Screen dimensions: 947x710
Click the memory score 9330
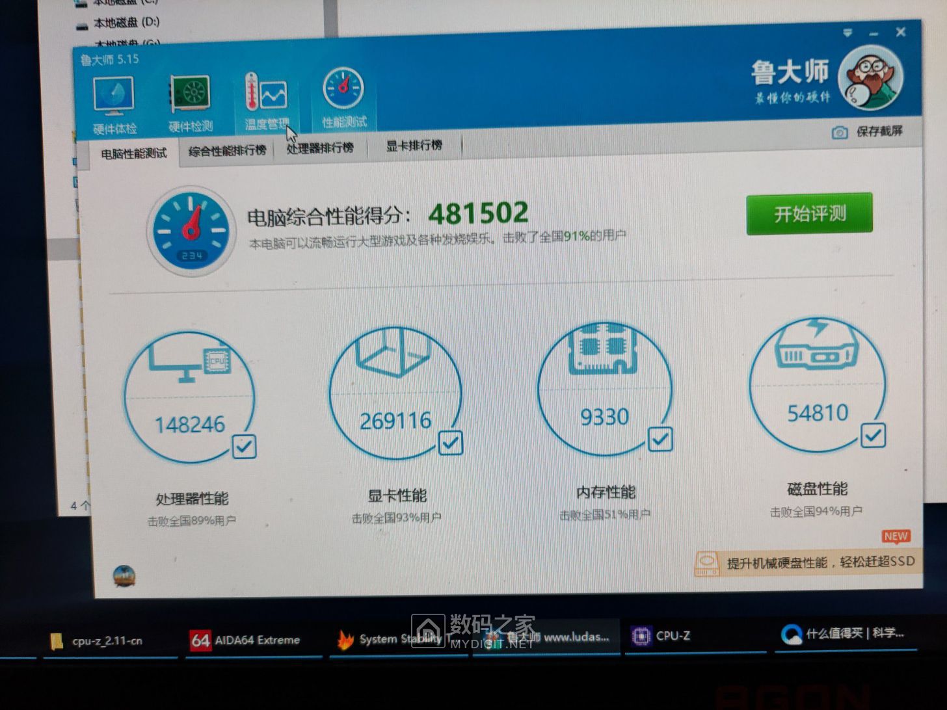(x=604, y=417)
